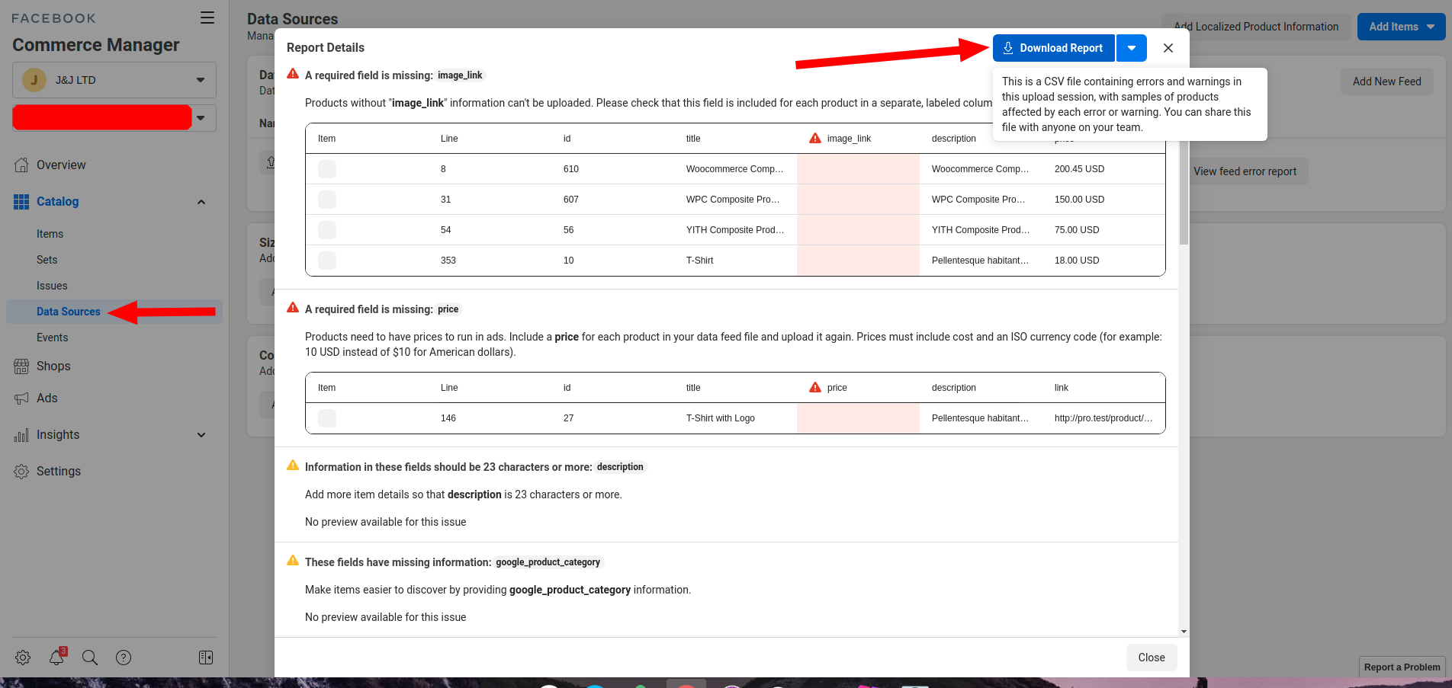The width and height of the screenshot is (1452, 688).
Task: Click the J avatar in account selector
Action: pos(34,80)
